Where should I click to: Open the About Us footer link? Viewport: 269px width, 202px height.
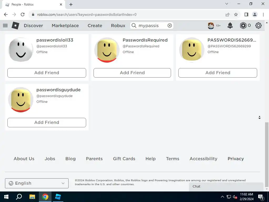coord(24,159)
